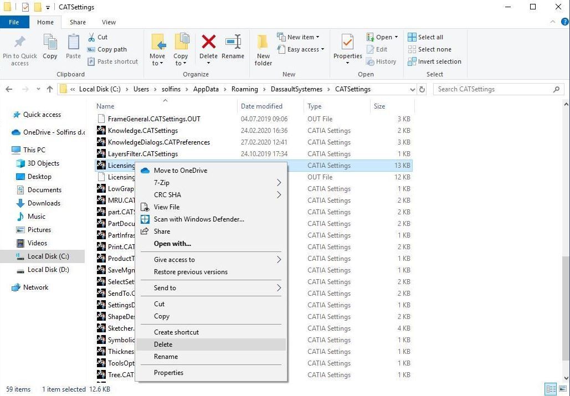This screenshot has height=396, width=570.
Task: Choose Delete in the context menu
Action: coord(163,344)
